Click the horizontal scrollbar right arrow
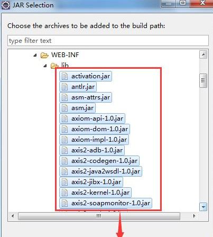 [x=194, y=216]
